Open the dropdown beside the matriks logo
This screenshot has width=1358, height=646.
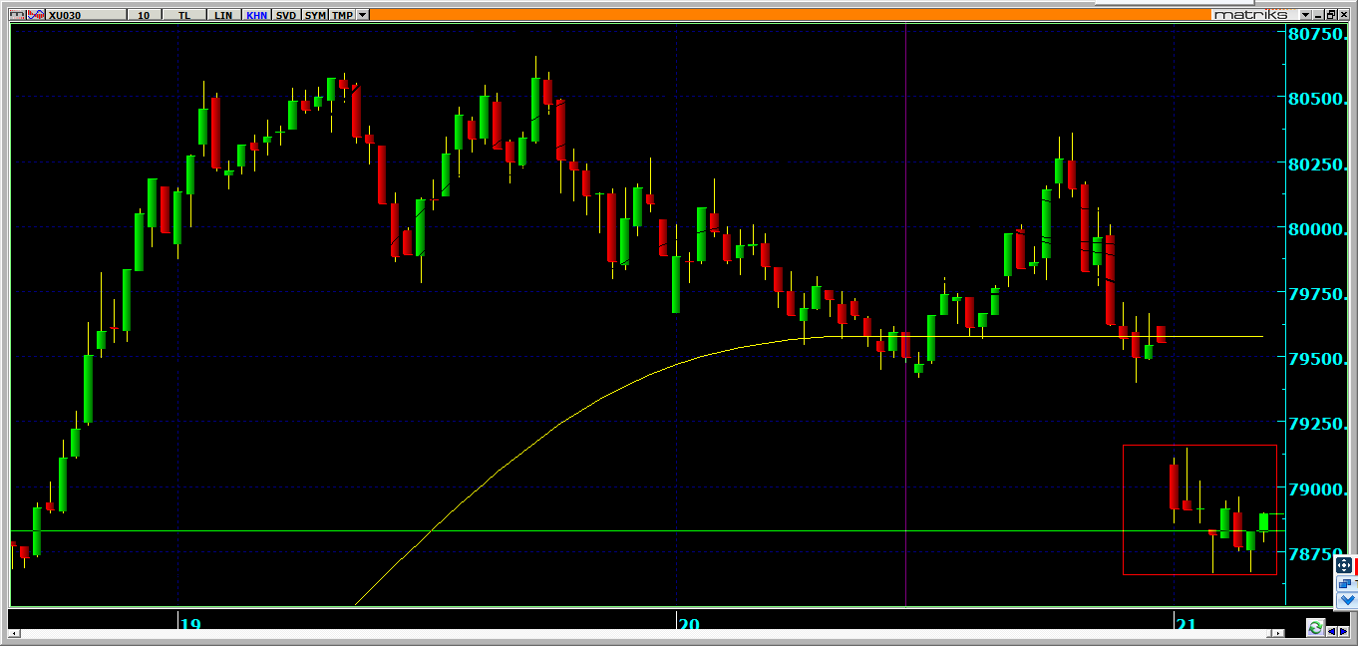1305,15
